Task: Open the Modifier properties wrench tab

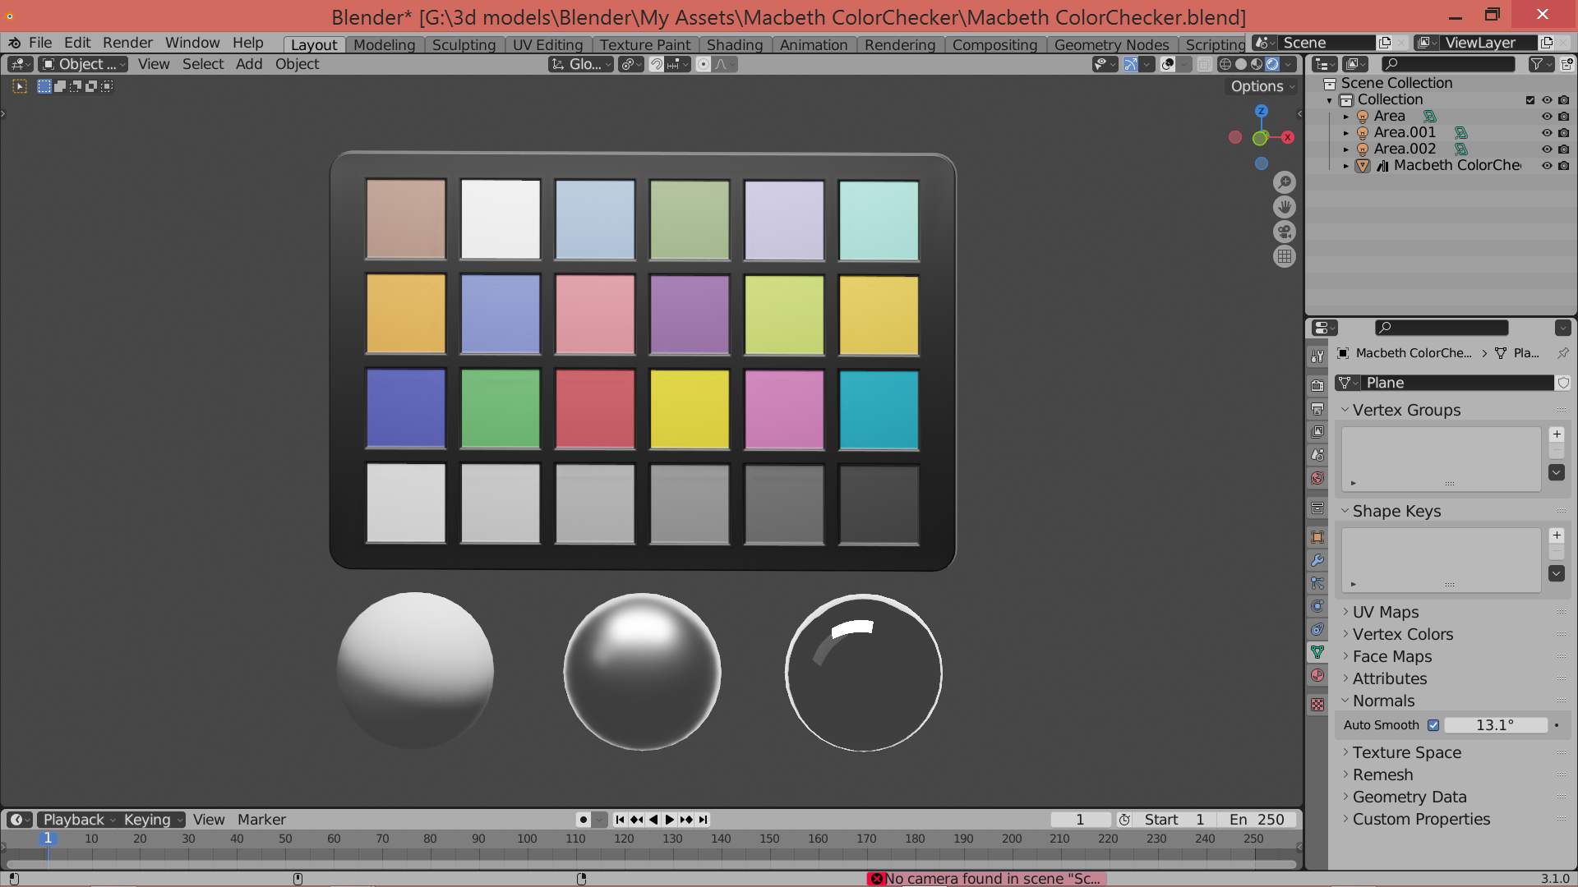Action: (1317, 560)
